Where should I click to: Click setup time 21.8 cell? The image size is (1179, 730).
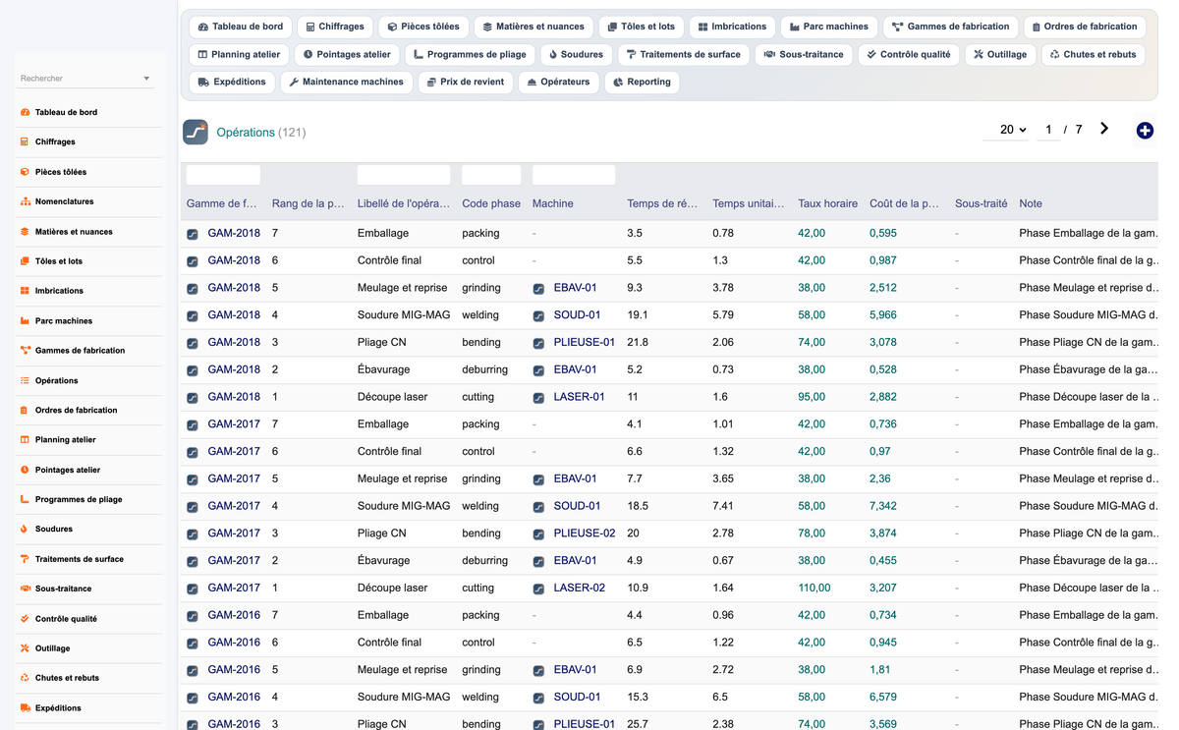[638, 343]
